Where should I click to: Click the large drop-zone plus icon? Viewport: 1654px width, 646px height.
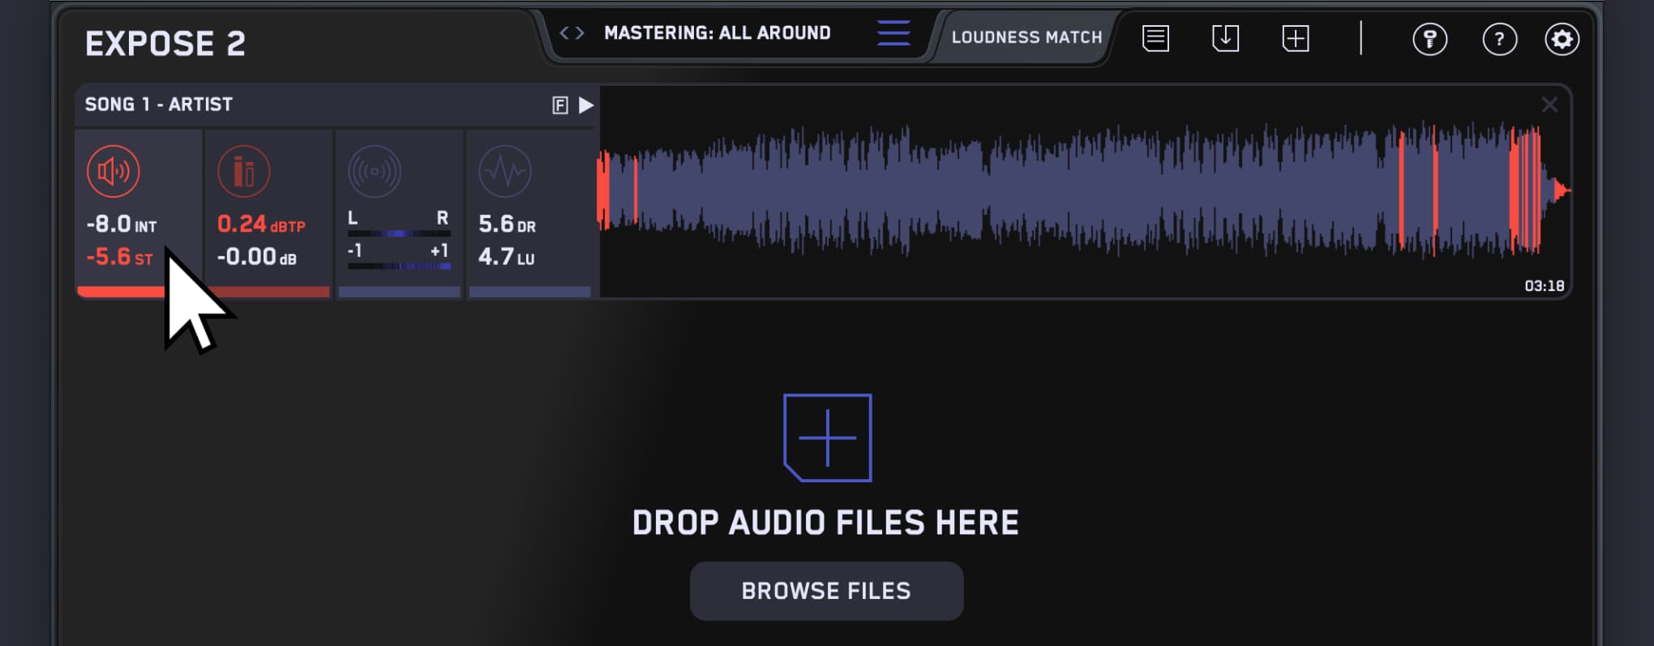(827, 438)
